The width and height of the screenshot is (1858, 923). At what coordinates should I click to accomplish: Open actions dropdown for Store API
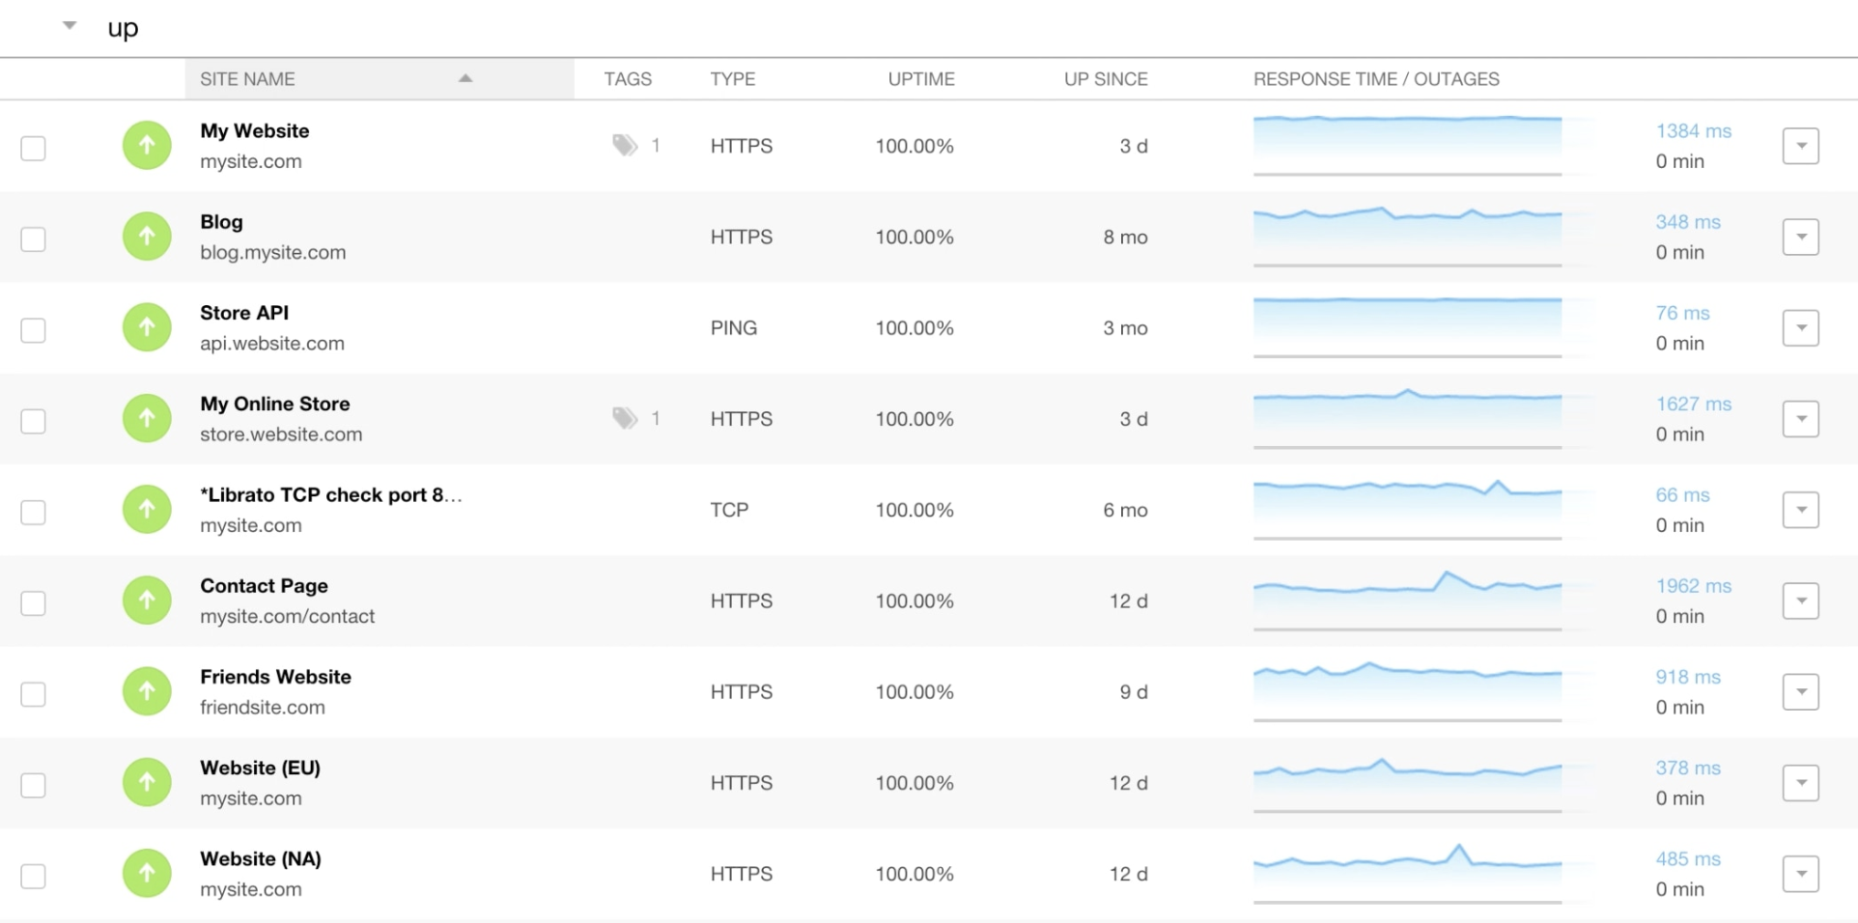[1801, 327]
